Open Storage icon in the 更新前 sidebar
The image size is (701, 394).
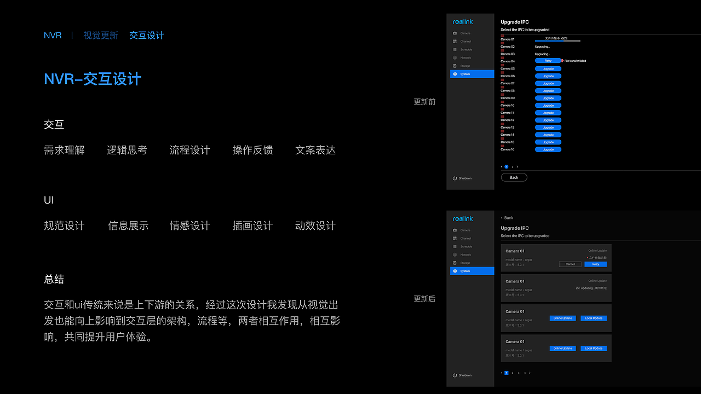[x=455, y=66]
